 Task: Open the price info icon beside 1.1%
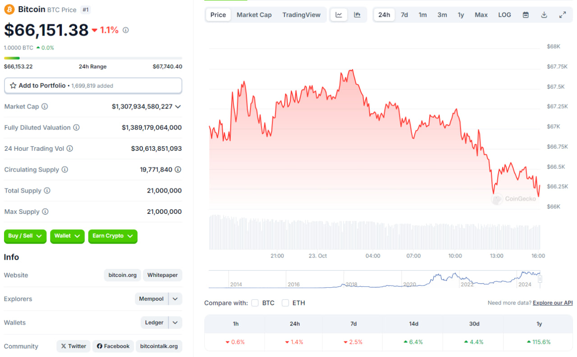click(x=126, y=30)
